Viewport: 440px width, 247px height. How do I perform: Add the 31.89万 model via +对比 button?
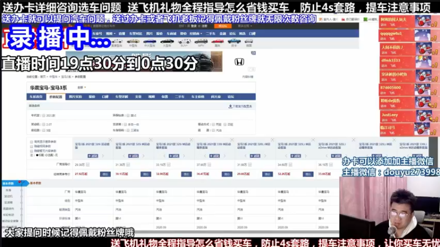coord(255,156)
